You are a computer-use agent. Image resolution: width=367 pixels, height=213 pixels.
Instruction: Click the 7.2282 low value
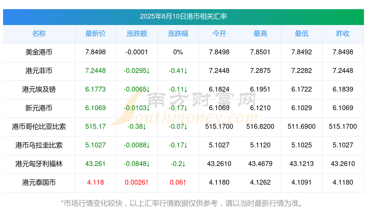tap(302, 71)
